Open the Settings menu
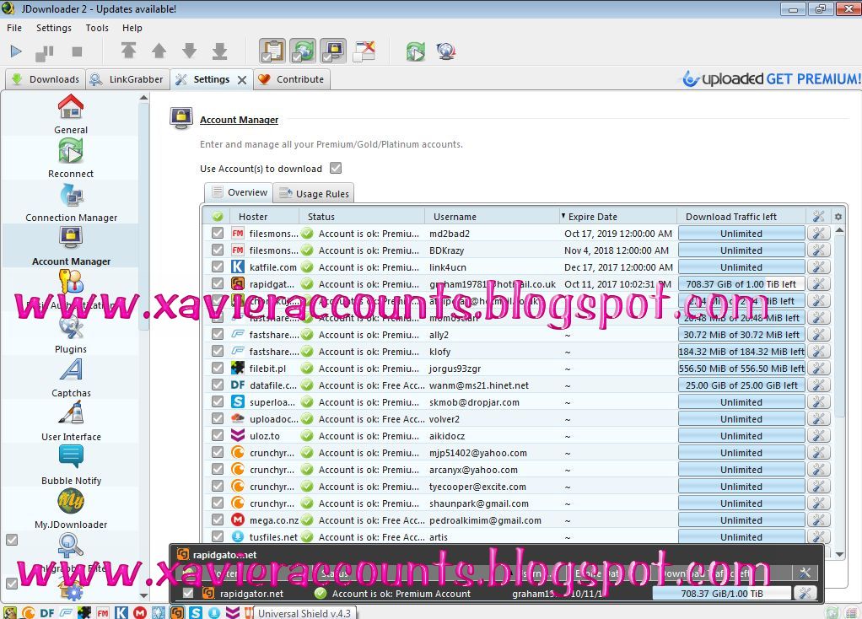 click(x=54, y=28)
